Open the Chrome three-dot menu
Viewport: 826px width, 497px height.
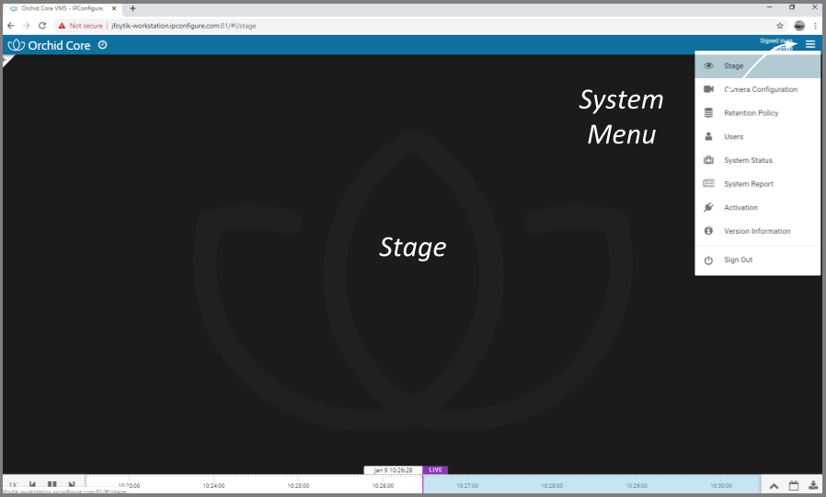pyautogui.click(x=816, y=25)
